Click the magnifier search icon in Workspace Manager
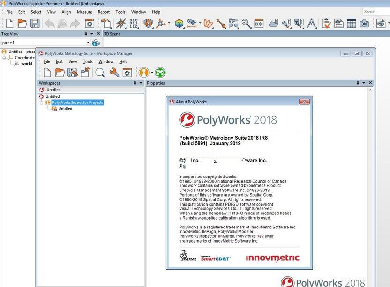The width and height of the screenshot is (390, 287). click(100, 73)
